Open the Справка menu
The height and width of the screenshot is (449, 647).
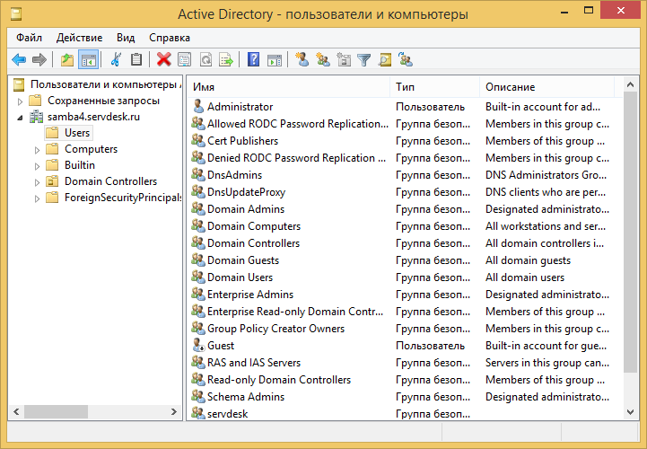click(x=170, y=38)
